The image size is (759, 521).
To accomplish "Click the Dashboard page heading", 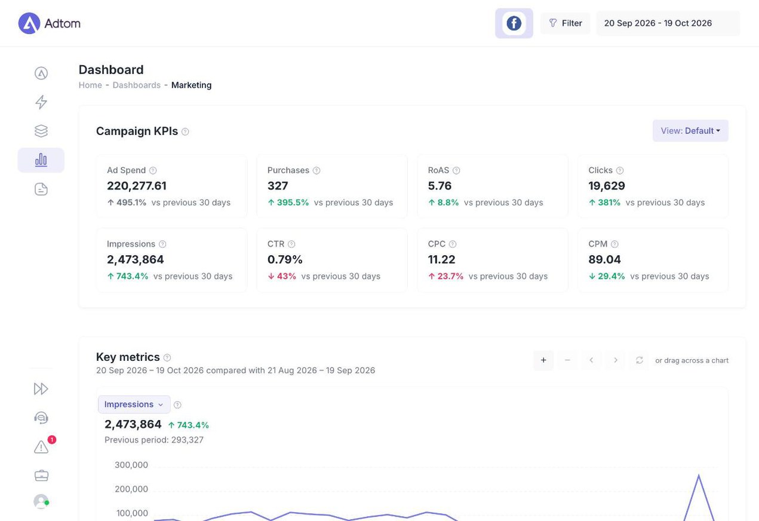I will pos(111,69).
